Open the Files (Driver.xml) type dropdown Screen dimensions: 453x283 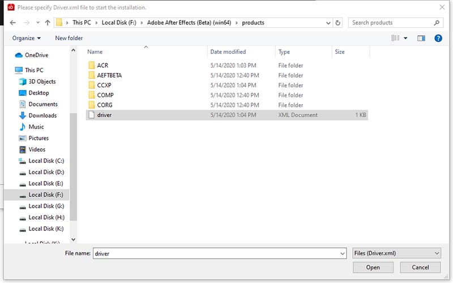point(396,253)
